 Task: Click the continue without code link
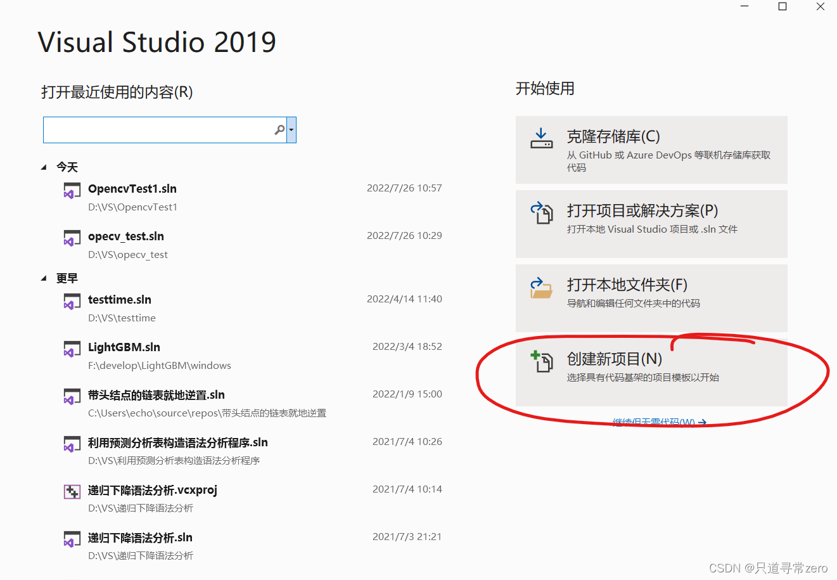660,422
